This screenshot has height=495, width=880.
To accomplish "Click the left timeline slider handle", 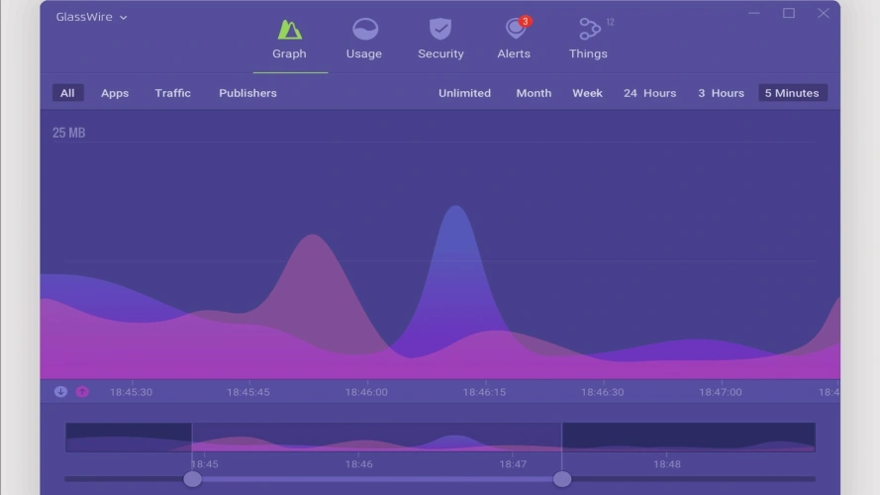I will pyautogui.click(x=193, y=479).
